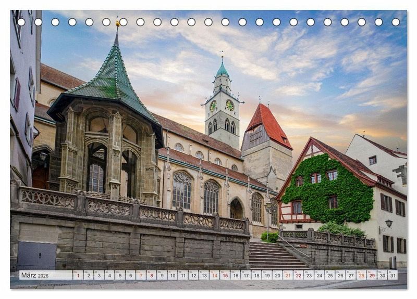Pick day 18 in the calendar strip
Image resolution: width=417 pixels, height=299 pixels.
[x=256, y=275]
